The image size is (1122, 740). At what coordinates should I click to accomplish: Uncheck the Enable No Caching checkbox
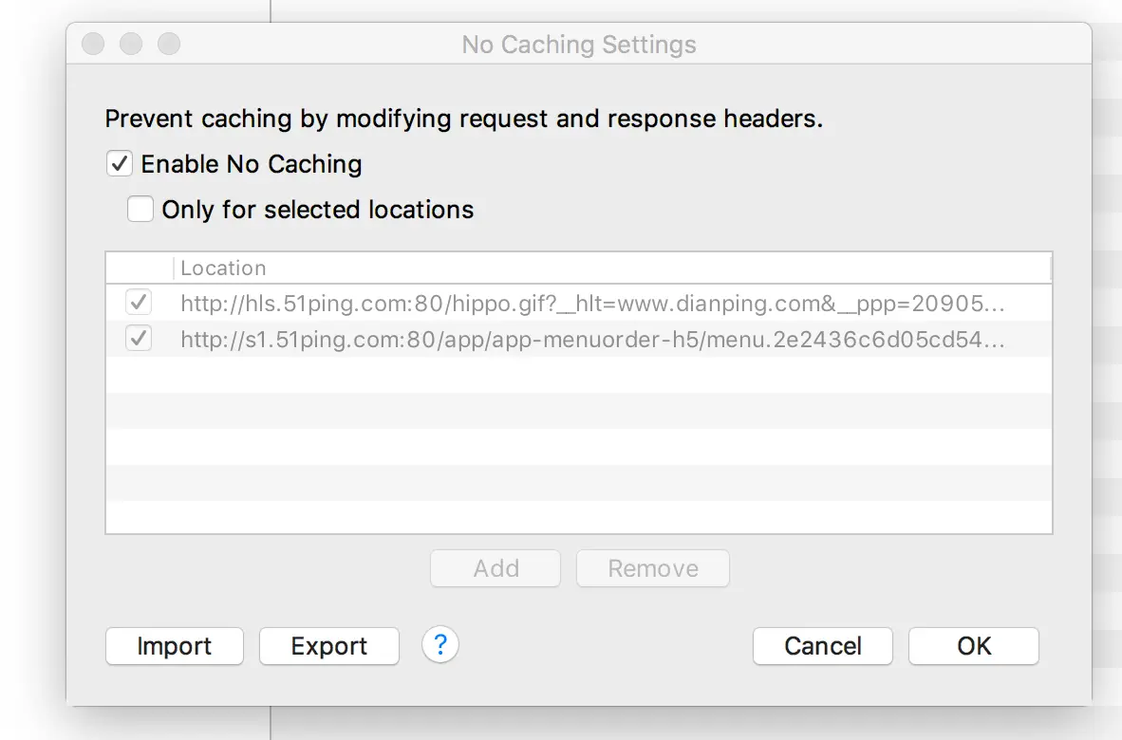tap(120, 164)
